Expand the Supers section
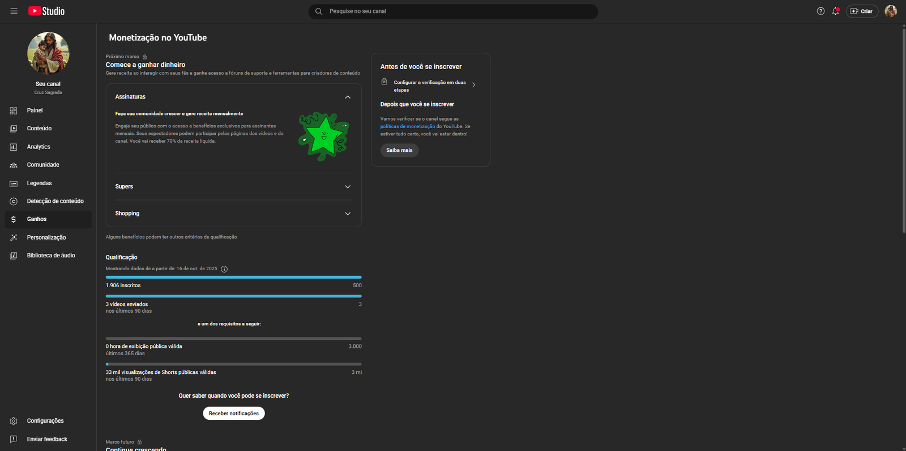Image resolution: width=906 pixels, height=451 pixels. click(347, 186)
